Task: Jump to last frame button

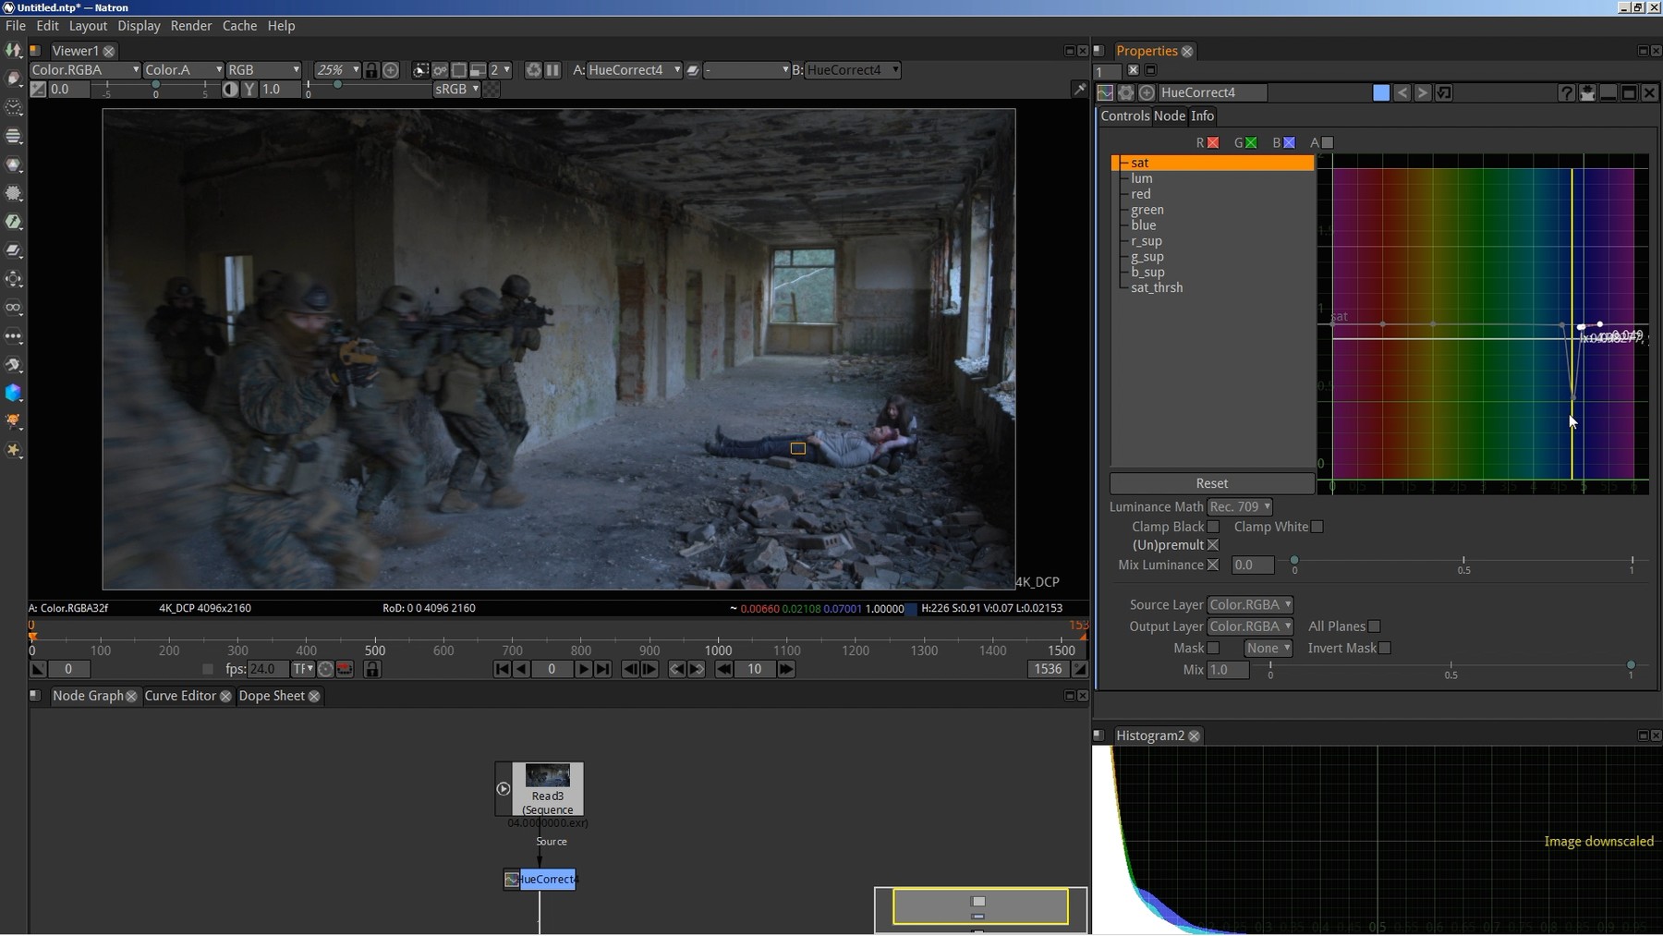Action: pyautogui.click(x=602, y=669)
